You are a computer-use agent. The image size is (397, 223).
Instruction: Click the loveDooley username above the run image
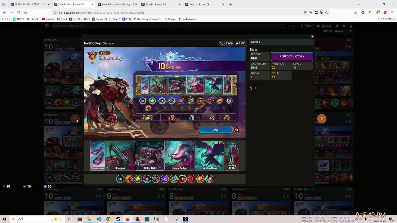(92, 43)
